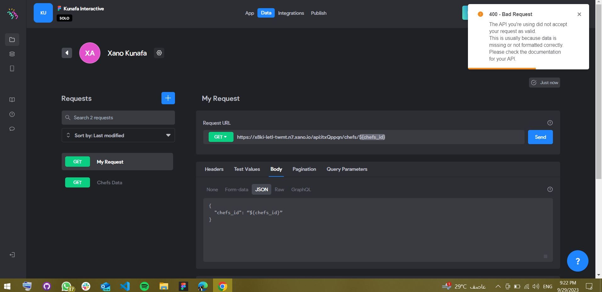This screenshot has height=292, width=602.
Task: Select the None body type
Action: pyautogui.click(x=212, y=190)
